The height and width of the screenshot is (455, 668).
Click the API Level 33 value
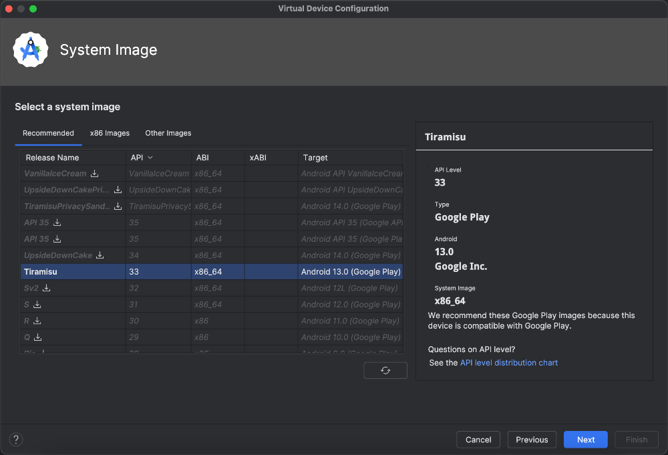coord(440,182)
